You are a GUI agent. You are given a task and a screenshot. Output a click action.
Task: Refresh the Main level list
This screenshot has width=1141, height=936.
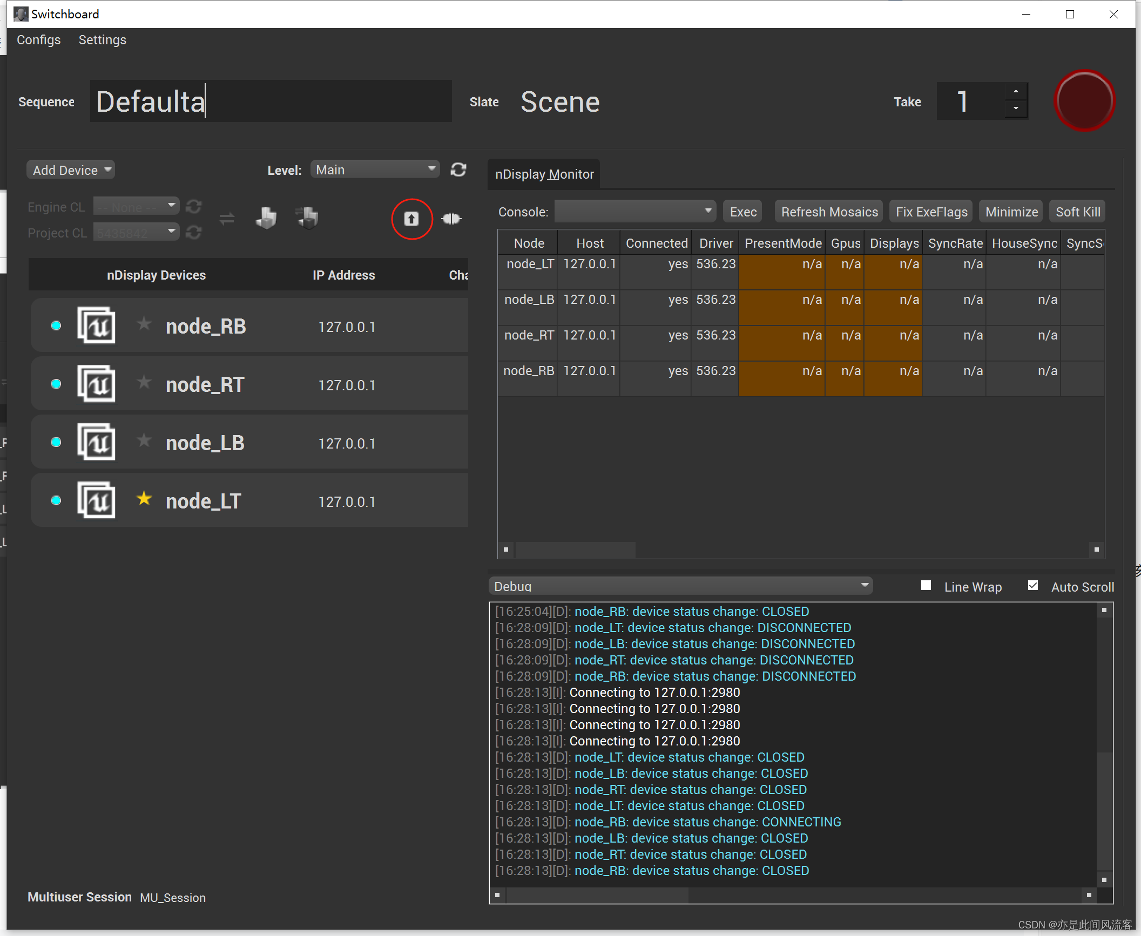tap(458, 169)
